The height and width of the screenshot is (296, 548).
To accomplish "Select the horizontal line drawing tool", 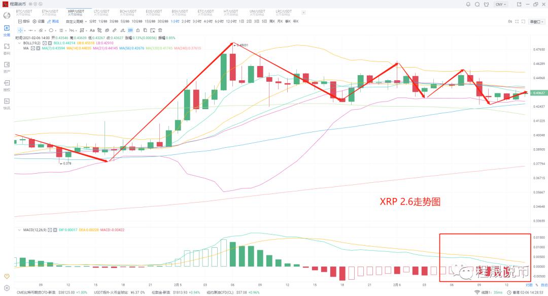I will [31, 30].
